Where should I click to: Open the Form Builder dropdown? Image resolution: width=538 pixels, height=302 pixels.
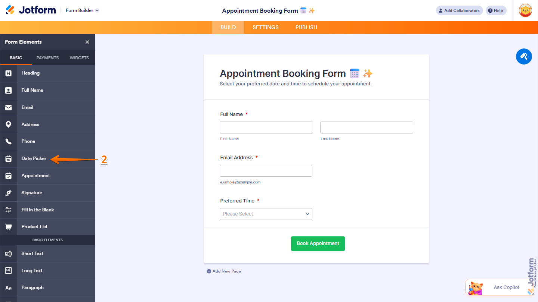(82, 10)
